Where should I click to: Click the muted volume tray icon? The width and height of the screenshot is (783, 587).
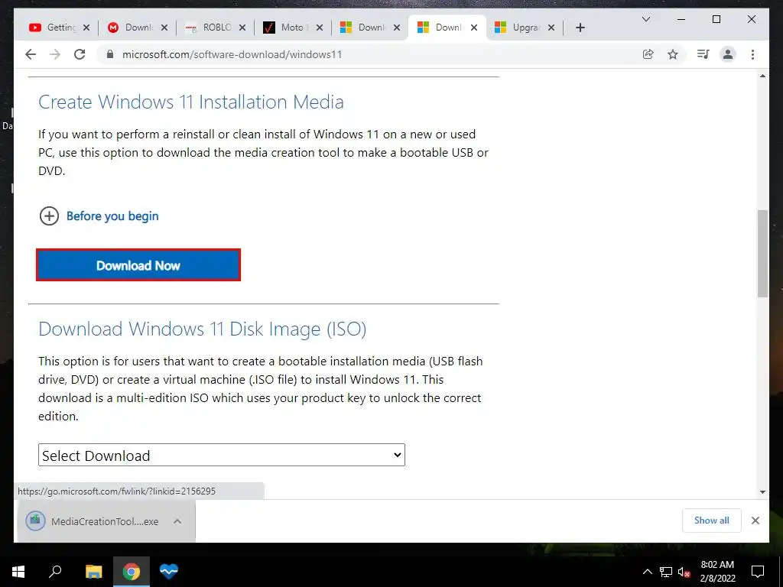[x=684, y=572]
